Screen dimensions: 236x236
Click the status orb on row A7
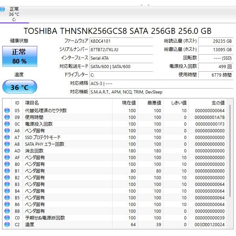click(7, 137)
